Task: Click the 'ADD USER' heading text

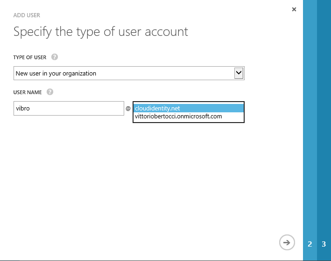Action: pyautogui.click(x=27, y=15)
